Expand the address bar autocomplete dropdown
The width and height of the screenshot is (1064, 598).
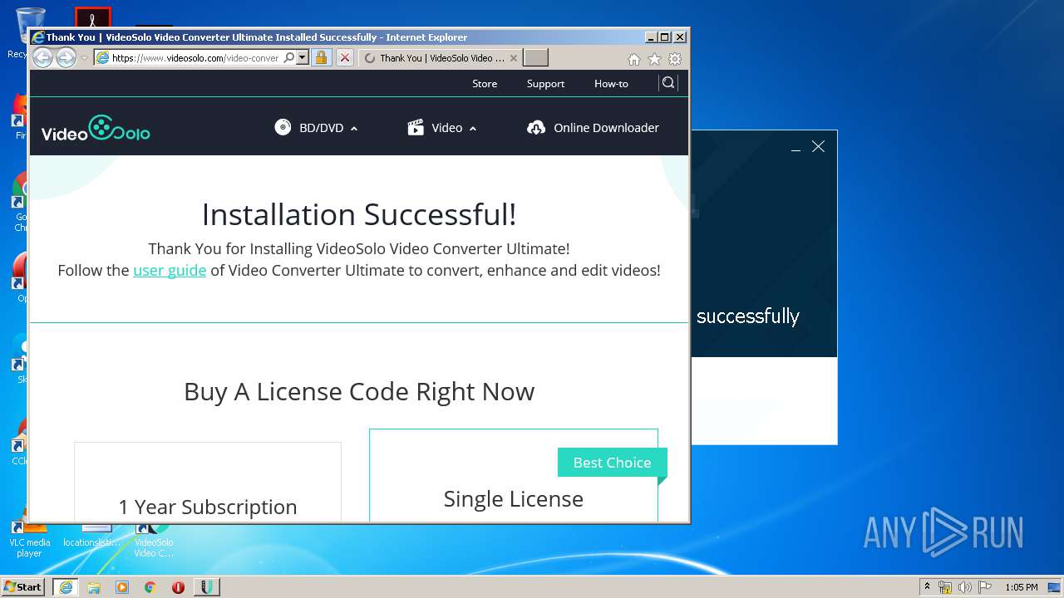tap(303, 58)
